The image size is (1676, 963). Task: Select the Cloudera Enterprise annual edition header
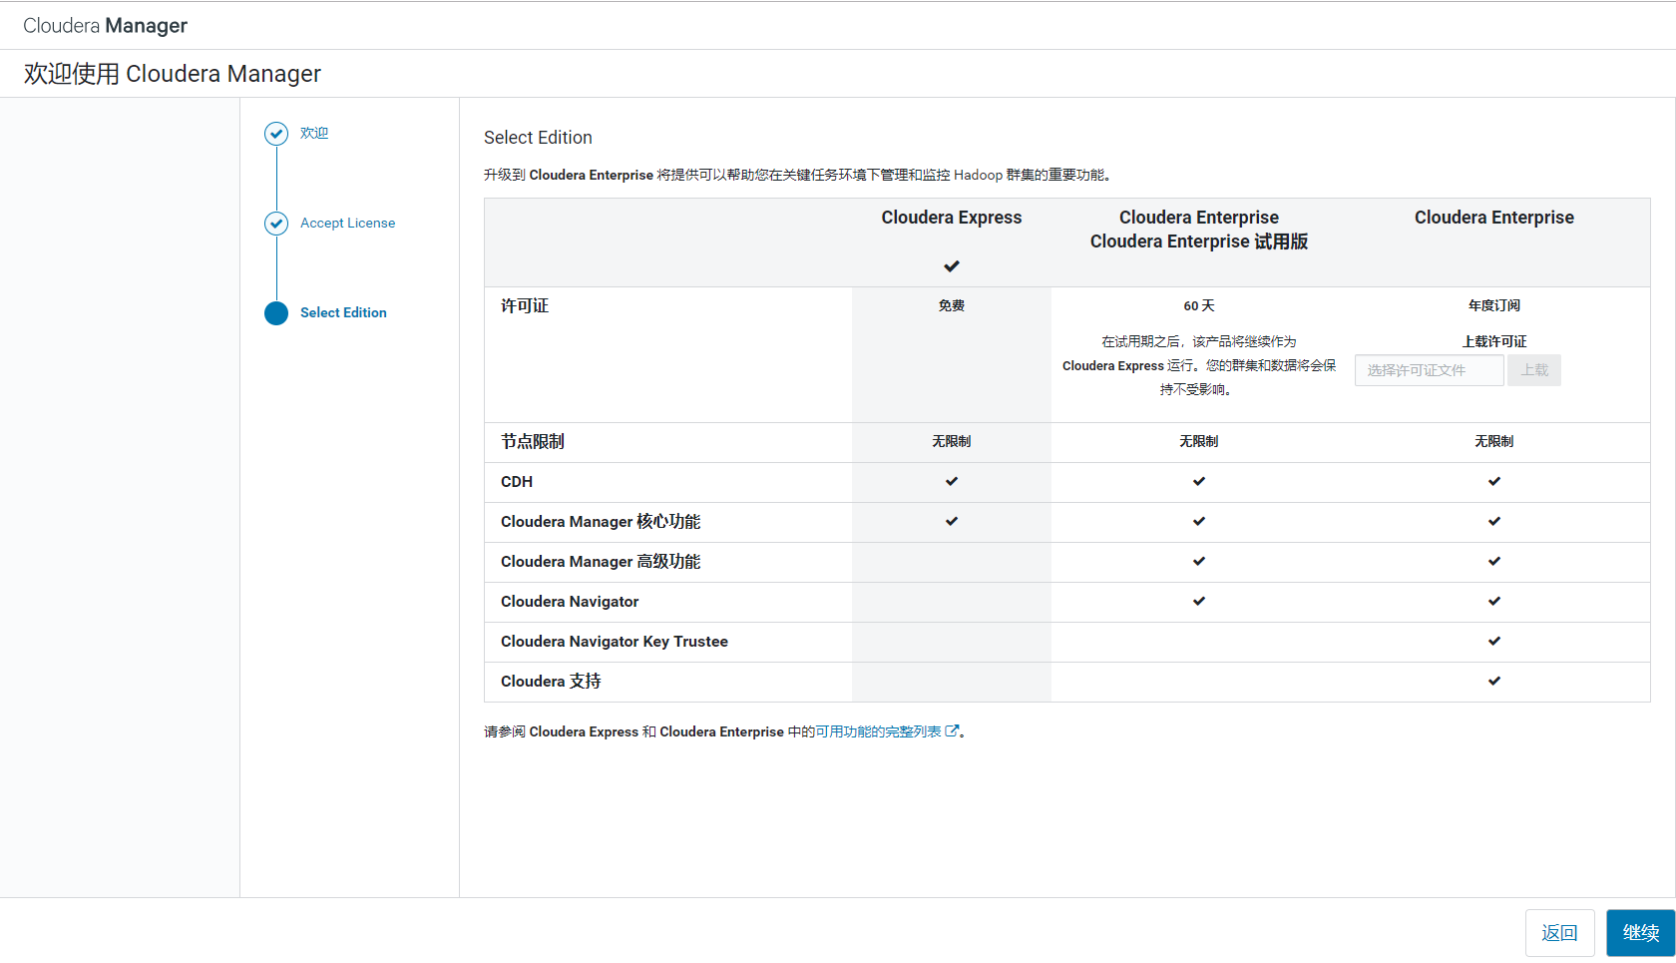tap(1494, 218)
